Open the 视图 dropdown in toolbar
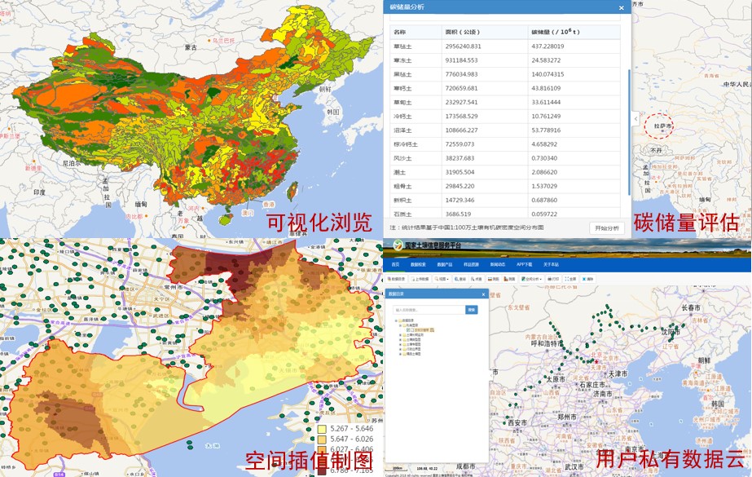Screen dimensions: 752x477 point(442,279)
